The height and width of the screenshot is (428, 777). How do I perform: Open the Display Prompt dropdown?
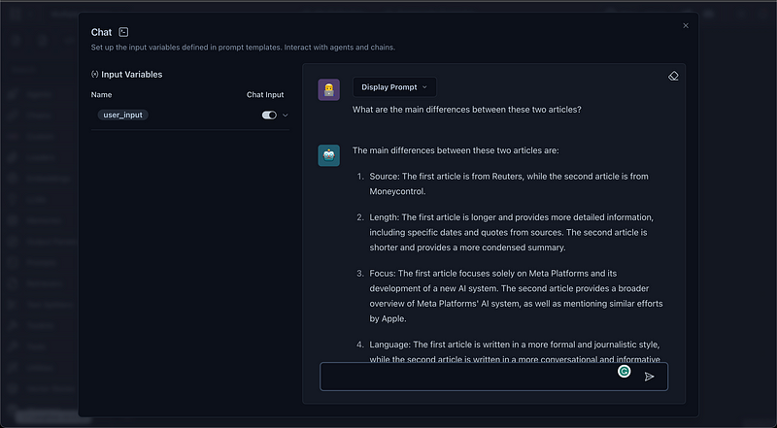pos(394,87)
